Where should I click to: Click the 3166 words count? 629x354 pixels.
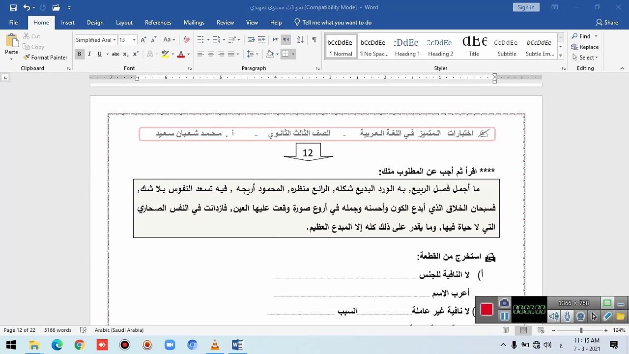57,330
